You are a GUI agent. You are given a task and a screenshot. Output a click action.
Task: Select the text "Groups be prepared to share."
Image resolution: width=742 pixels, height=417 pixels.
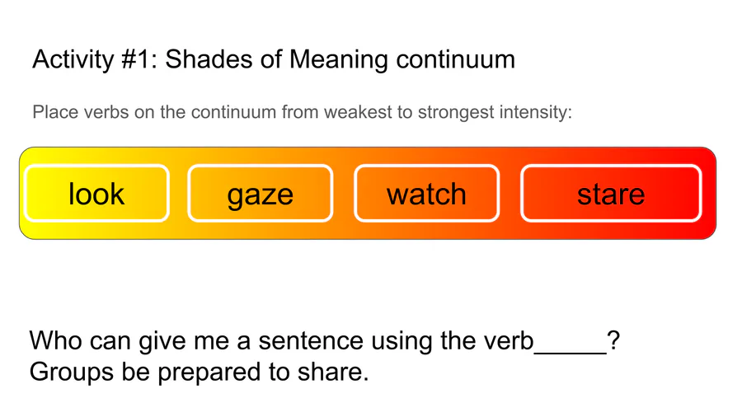(x=199, y=372)
